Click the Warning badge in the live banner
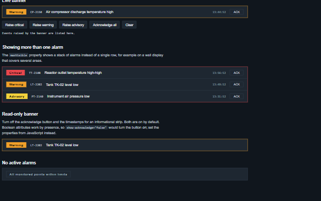Viewport: 321px width, 201px height. [x=16, y=12]
